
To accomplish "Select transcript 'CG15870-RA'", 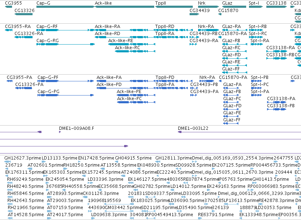I will pyautogui.click(x=232, y=34).
